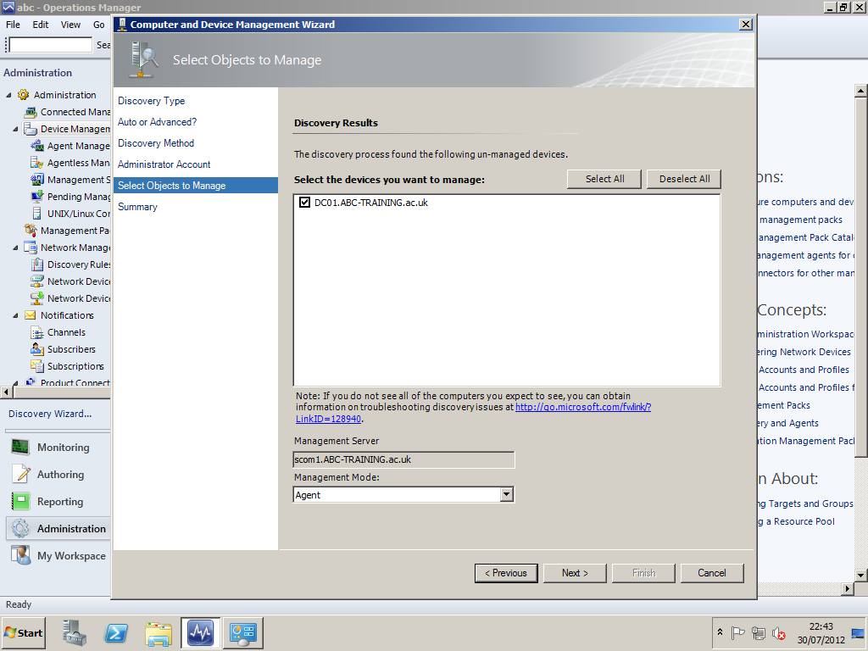Screen dimensions: 868x651
Task: Go to Discovery Method wizard step
Action: pos(156,142)
